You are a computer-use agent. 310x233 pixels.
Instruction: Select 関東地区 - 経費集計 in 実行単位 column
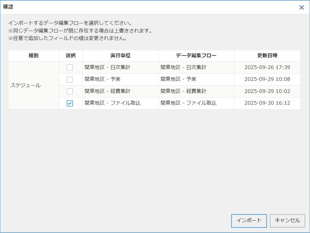(x=108, y=91)
